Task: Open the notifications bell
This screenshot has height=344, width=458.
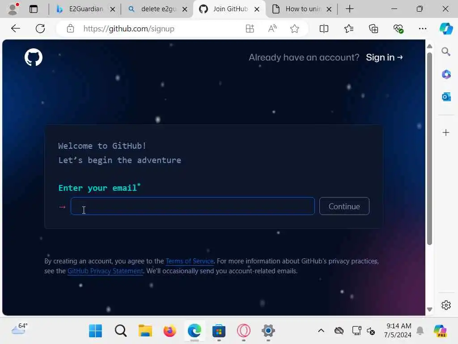Action: click(420, 331)
